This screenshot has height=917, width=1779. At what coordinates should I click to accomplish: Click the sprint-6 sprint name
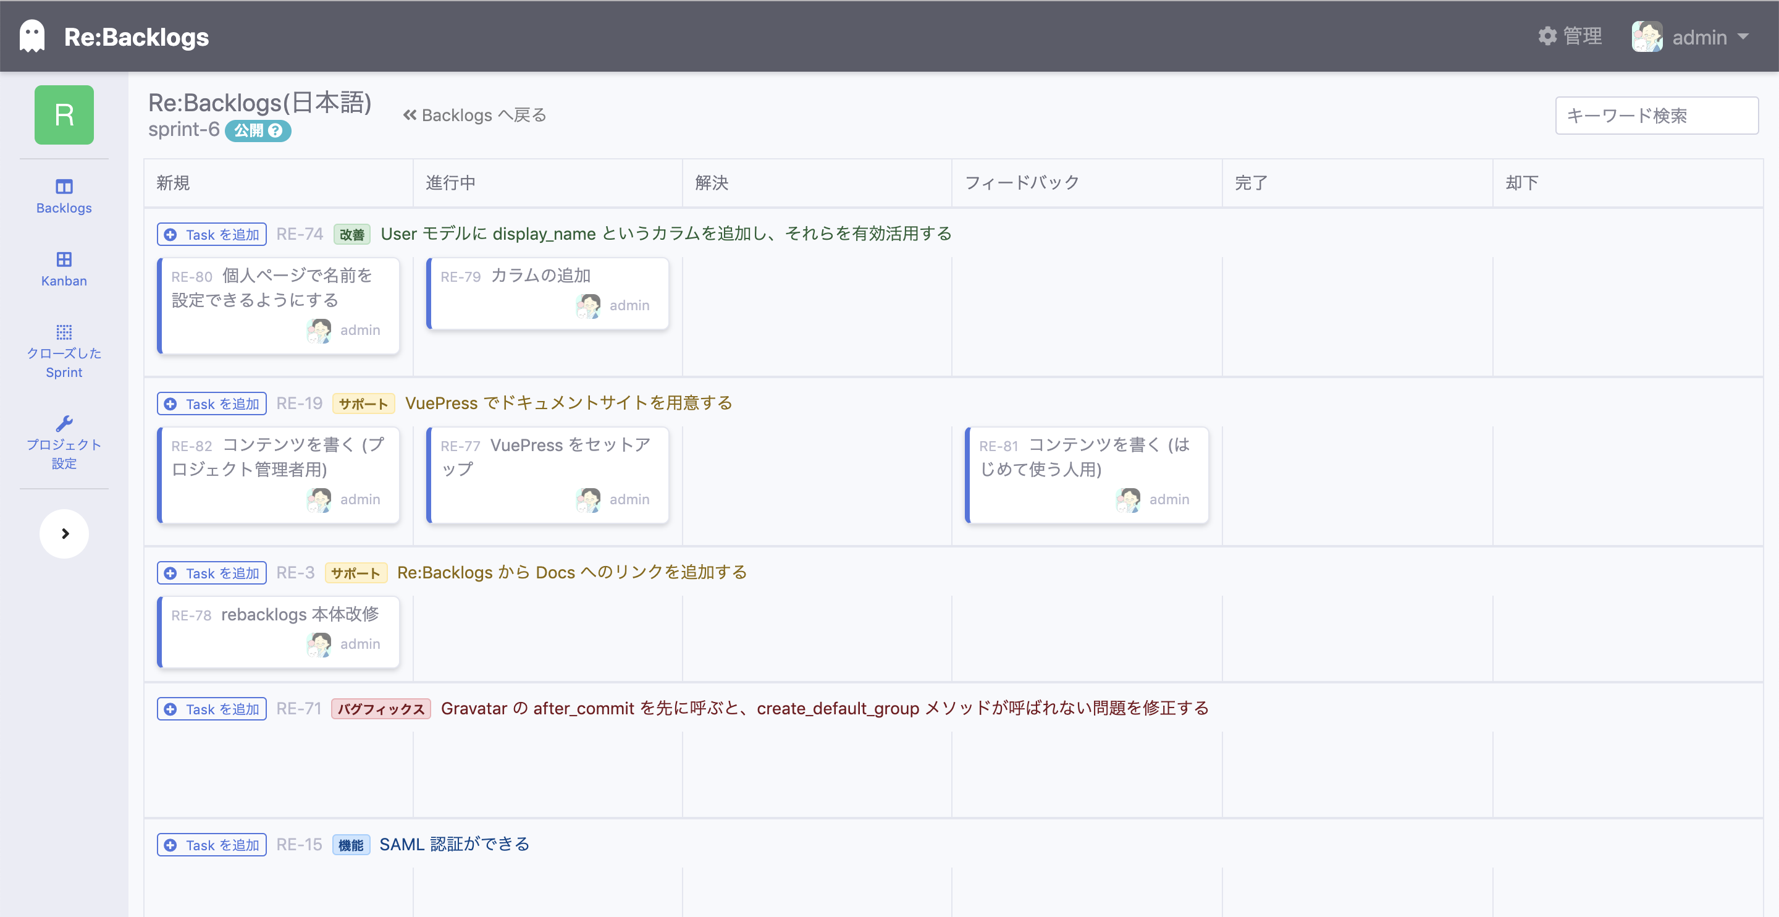(x=183, y=129)
